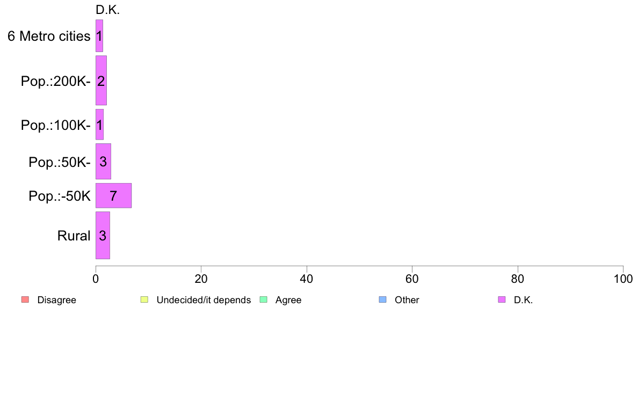Click the 100 tick on x-axis
The height and width of the screenshot is (395, 638).
622,279
